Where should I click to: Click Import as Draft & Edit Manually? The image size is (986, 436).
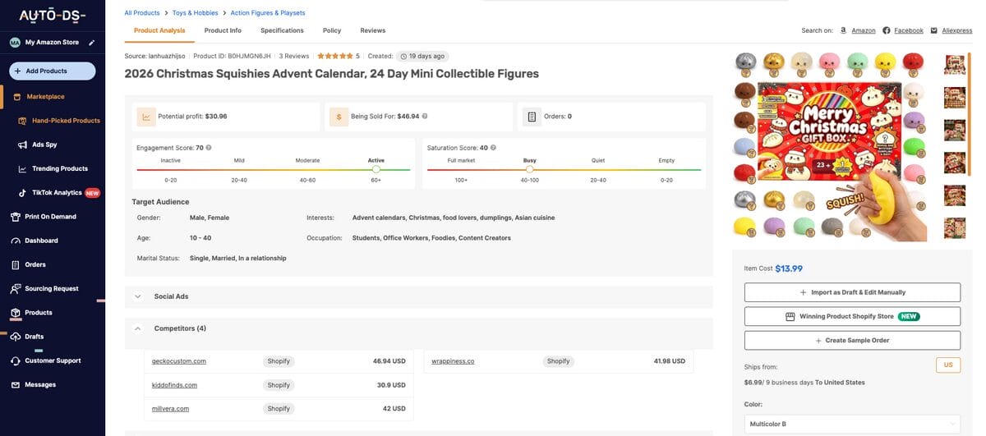tap(852, 292)
